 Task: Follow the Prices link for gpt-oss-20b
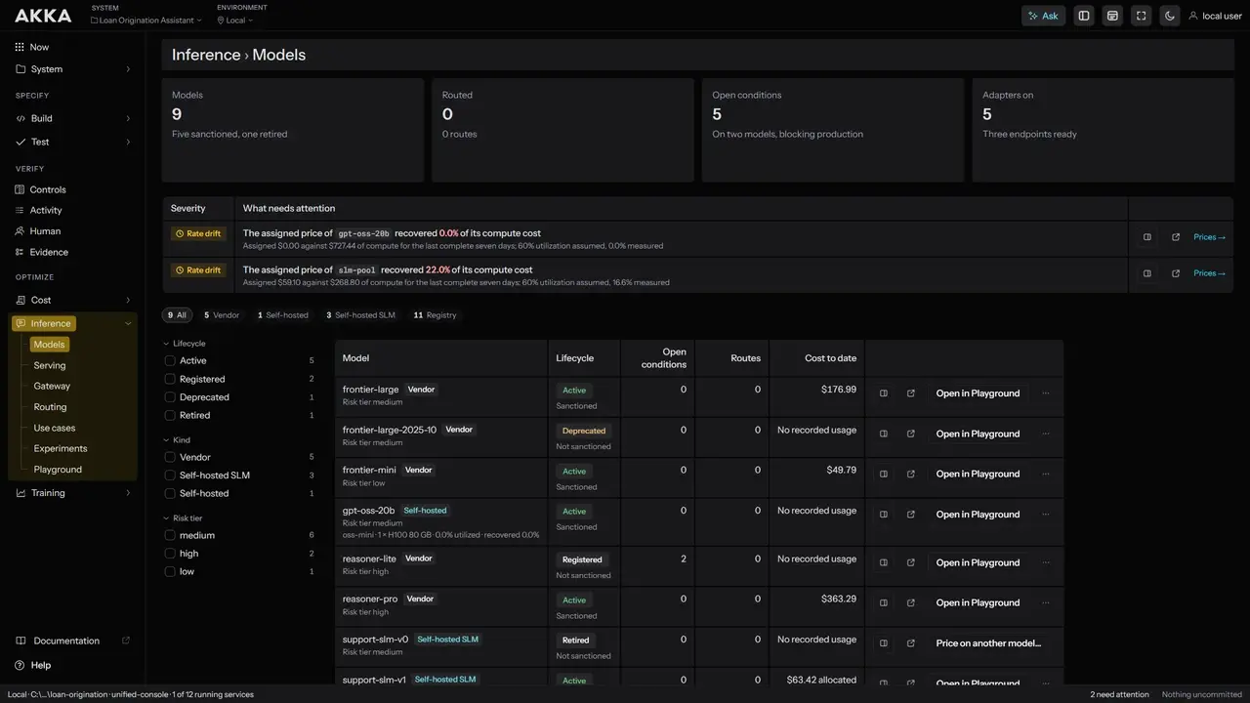(1209, 237)
